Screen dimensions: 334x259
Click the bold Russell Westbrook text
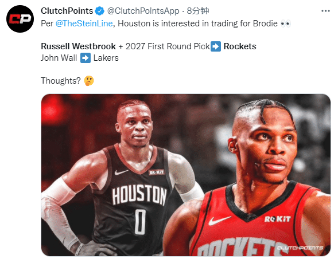pyautogui.click(x=79, y=46)
